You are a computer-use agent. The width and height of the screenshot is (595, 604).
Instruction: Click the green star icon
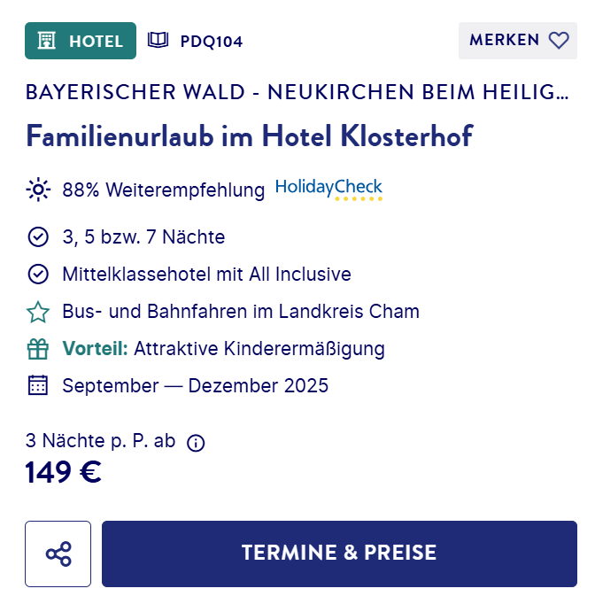[38, 312]
